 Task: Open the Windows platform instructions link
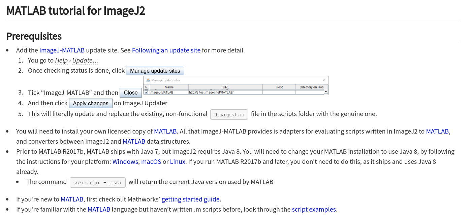(125, 161)
